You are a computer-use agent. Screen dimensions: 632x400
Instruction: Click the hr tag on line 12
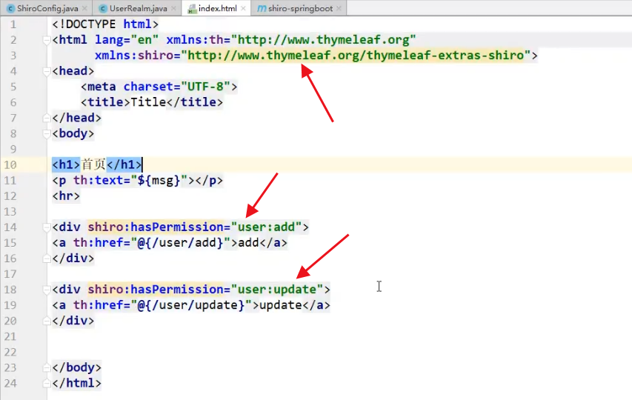tap(66, 196)
